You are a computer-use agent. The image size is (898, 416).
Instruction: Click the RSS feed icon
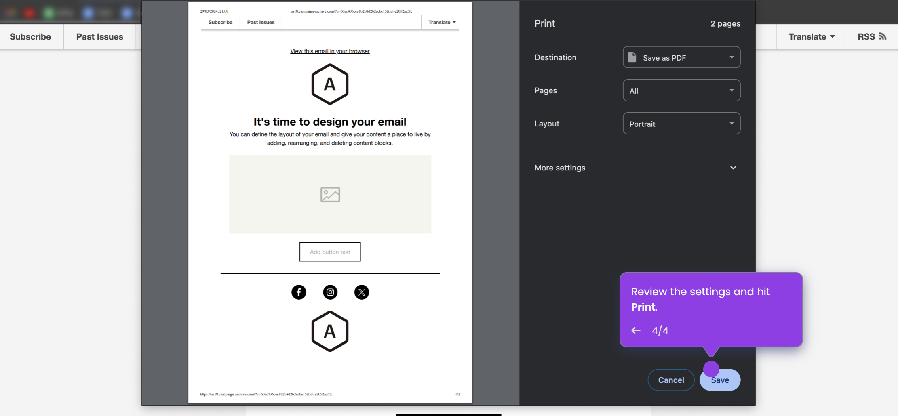point(883,36)
